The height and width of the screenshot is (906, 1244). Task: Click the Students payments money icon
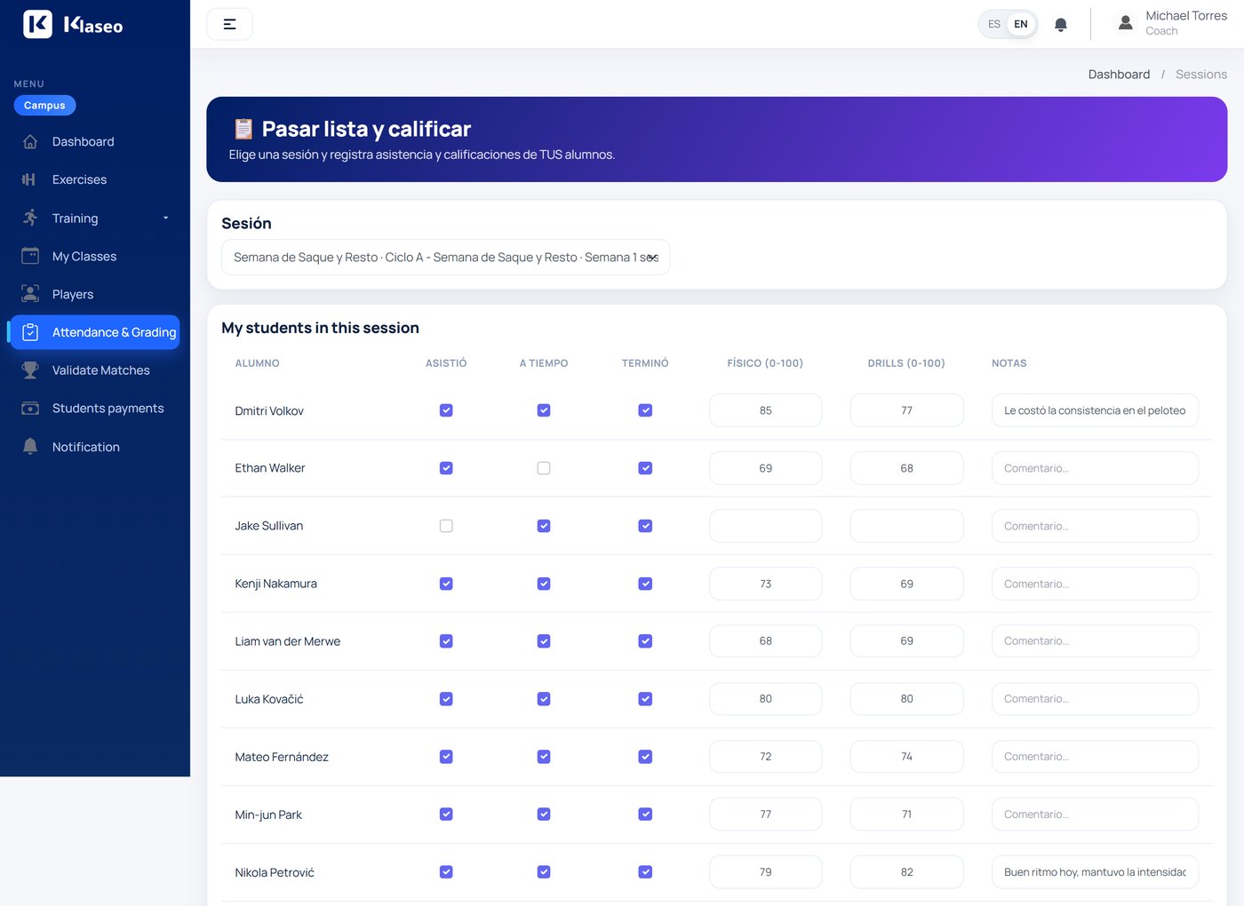[x=30, y=409]
